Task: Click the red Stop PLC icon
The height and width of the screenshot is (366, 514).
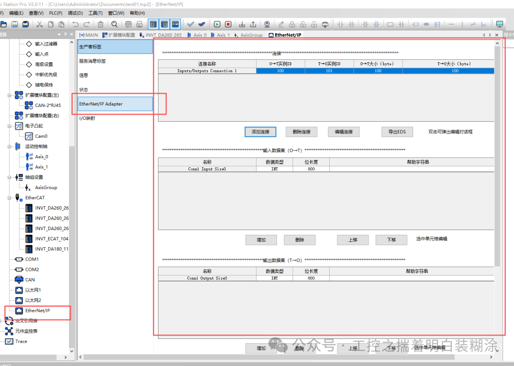Action: point(228,24)
